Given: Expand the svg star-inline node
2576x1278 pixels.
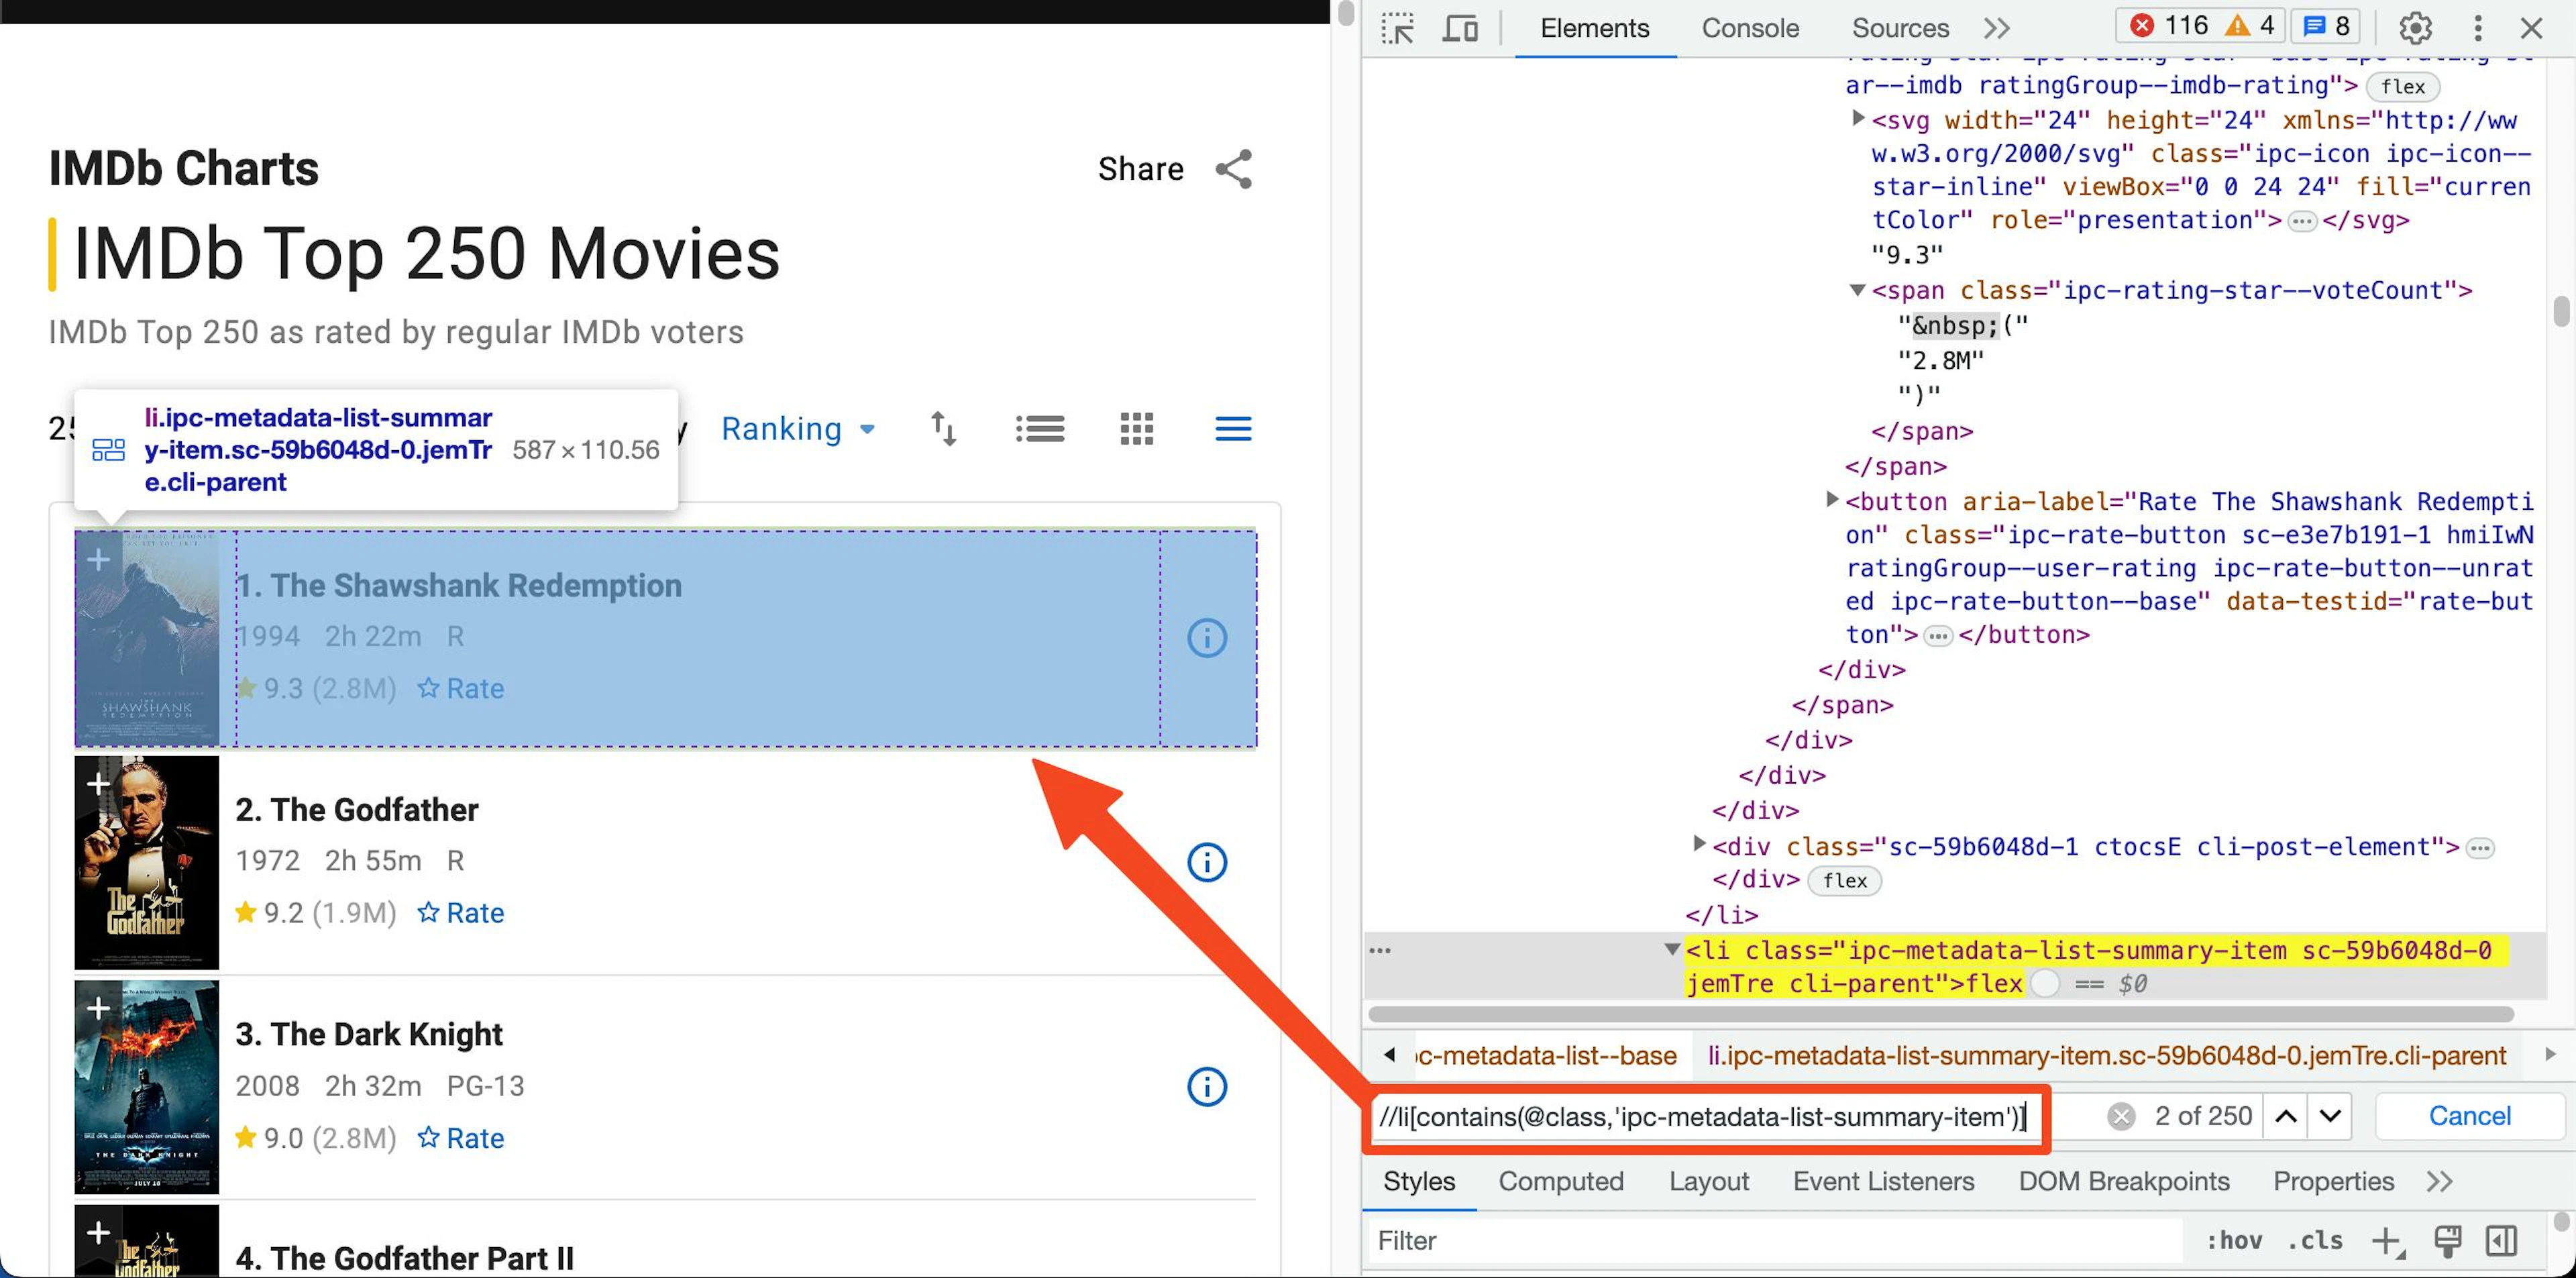Looking at the screenshot, I should pos(1857,119).
